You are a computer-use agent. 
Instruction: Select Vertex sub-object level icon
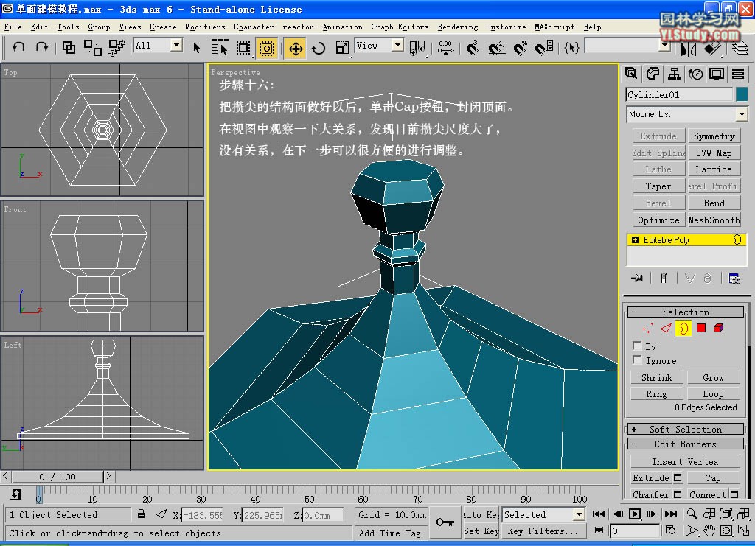pyautogui.click(x=648, y=328)
